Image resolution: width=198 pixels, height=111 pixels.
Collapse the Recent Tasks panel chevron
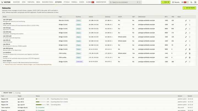pyautogui.click(x=2, y=93)
